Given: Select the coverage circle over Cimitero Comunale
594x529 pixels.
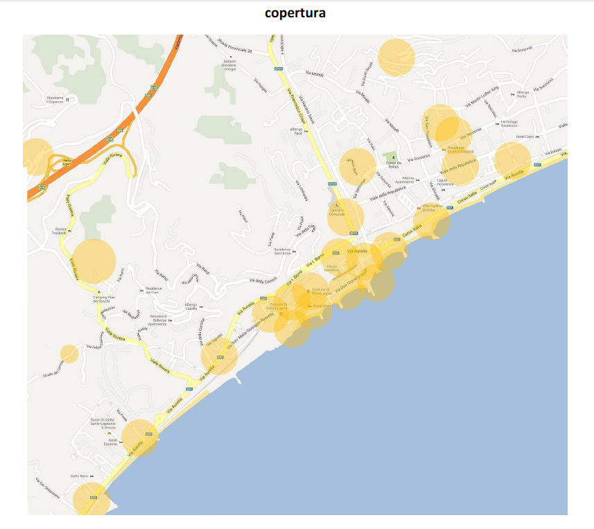Looking at the screenshot, I should 345,217.
